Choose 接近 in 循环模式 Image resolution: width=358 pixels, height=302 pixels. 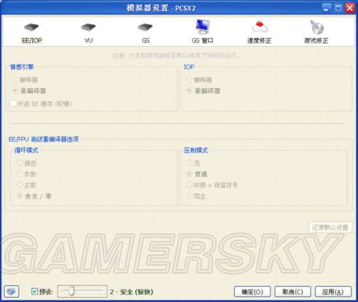pos(27,163)
